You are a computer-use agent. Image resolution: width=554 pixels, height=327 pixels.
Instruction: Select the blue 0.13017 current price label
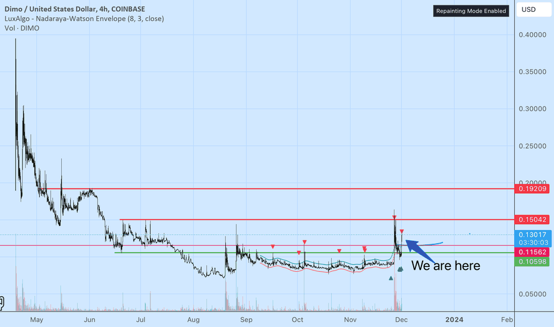tap(532, 235)
